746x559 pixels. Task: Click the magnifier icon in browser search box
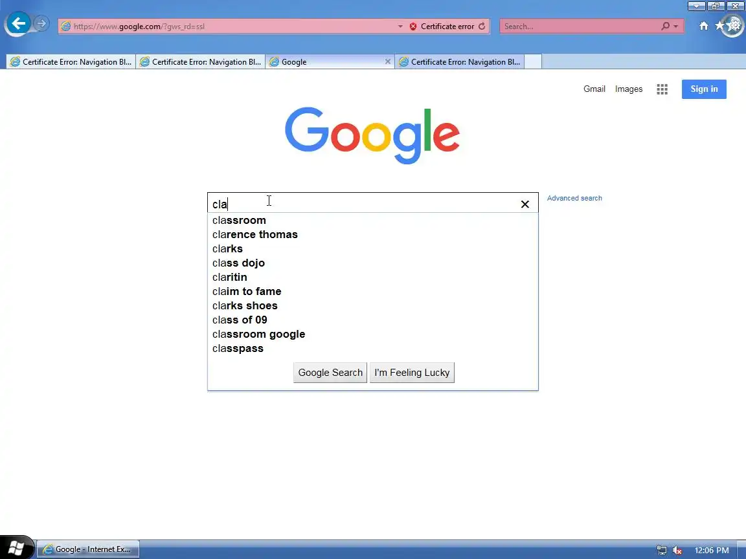tap(665, 26)
